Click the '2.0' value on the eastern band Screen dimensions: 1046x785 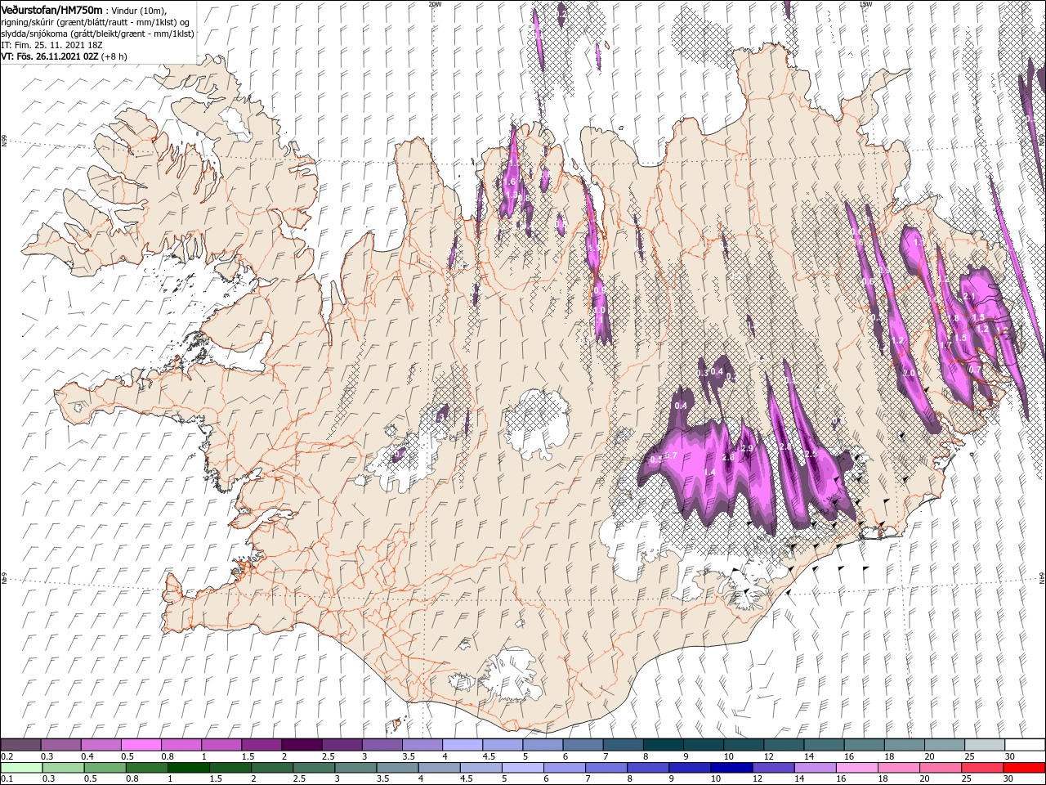910,372
